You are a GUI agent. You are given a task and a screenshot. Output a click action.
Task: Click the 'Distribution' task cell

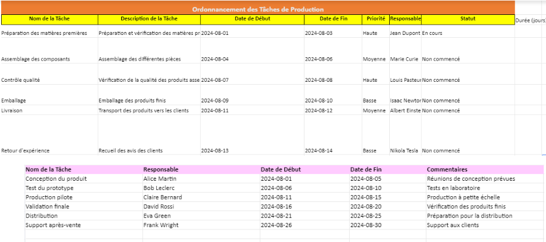[84, 216]
